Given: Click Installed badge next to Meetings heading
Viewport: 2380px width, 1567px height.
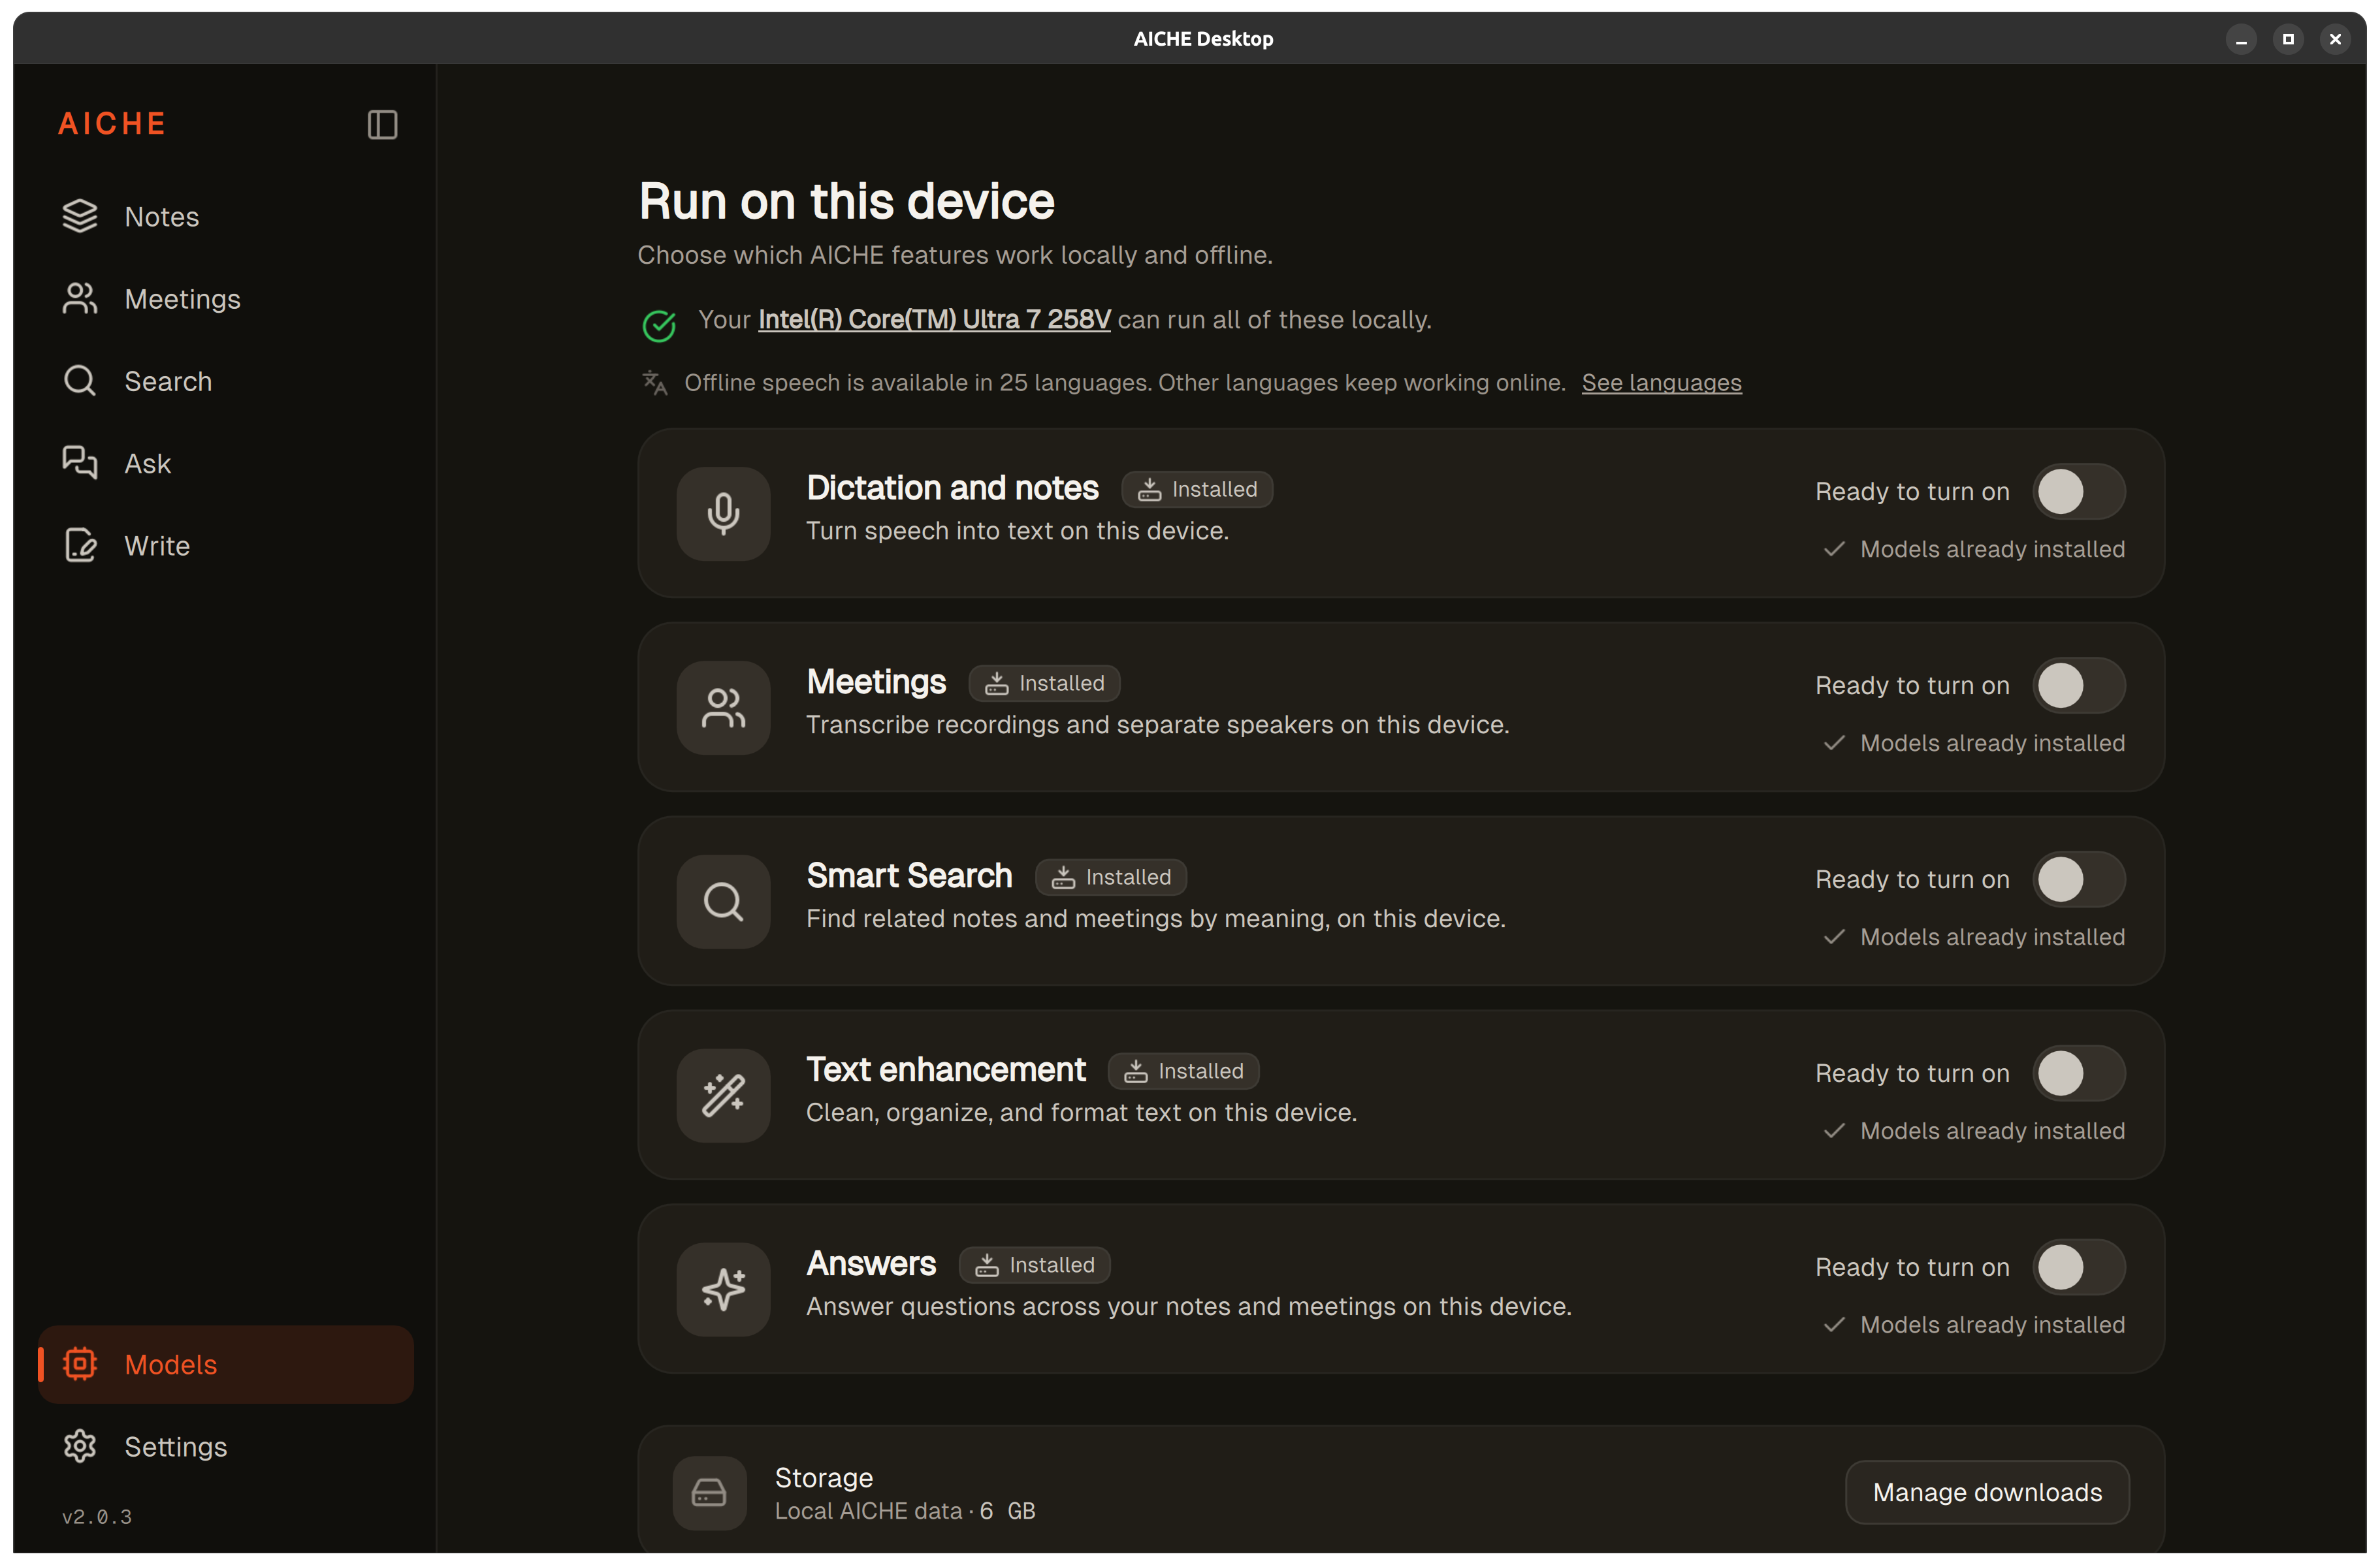Looking at the screenshot, I should pyautogui.click(x=1044, y=684).
